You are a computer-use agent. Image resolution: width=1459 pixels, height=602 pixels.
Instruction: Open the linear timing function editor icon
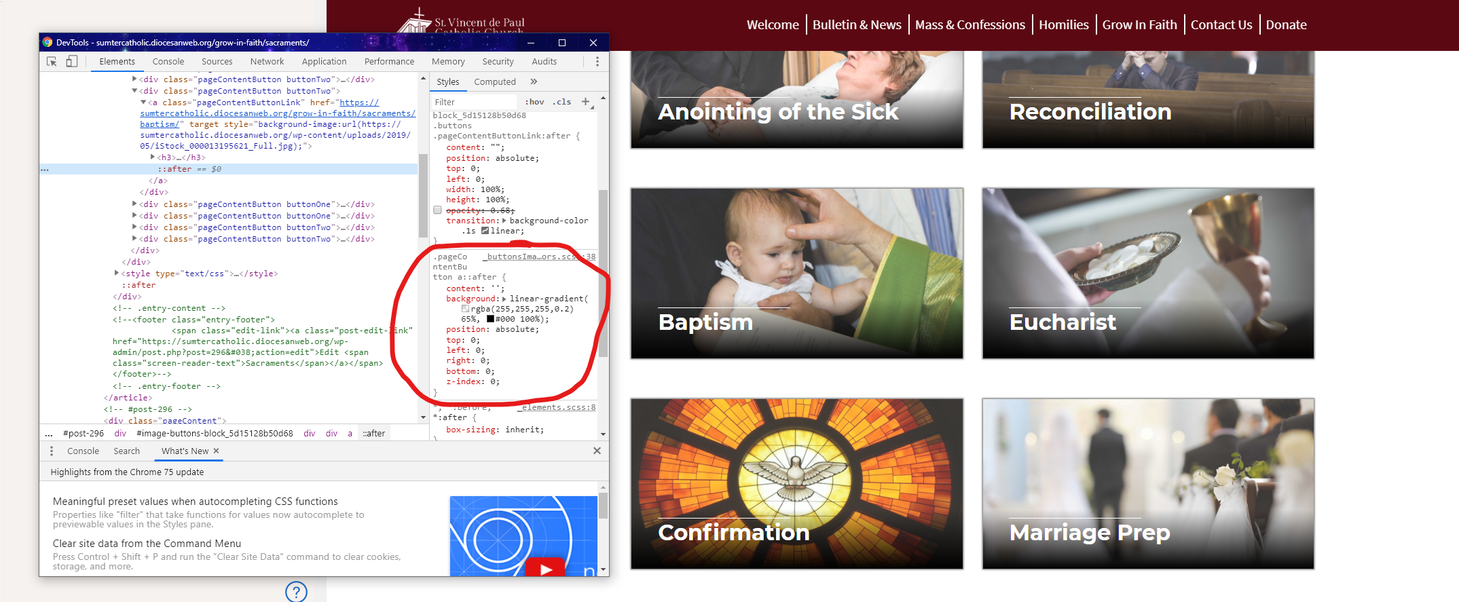(485, 231)
